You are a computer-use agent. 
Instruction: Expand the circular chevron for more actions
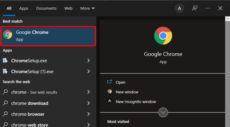click(x=163, y=112)
